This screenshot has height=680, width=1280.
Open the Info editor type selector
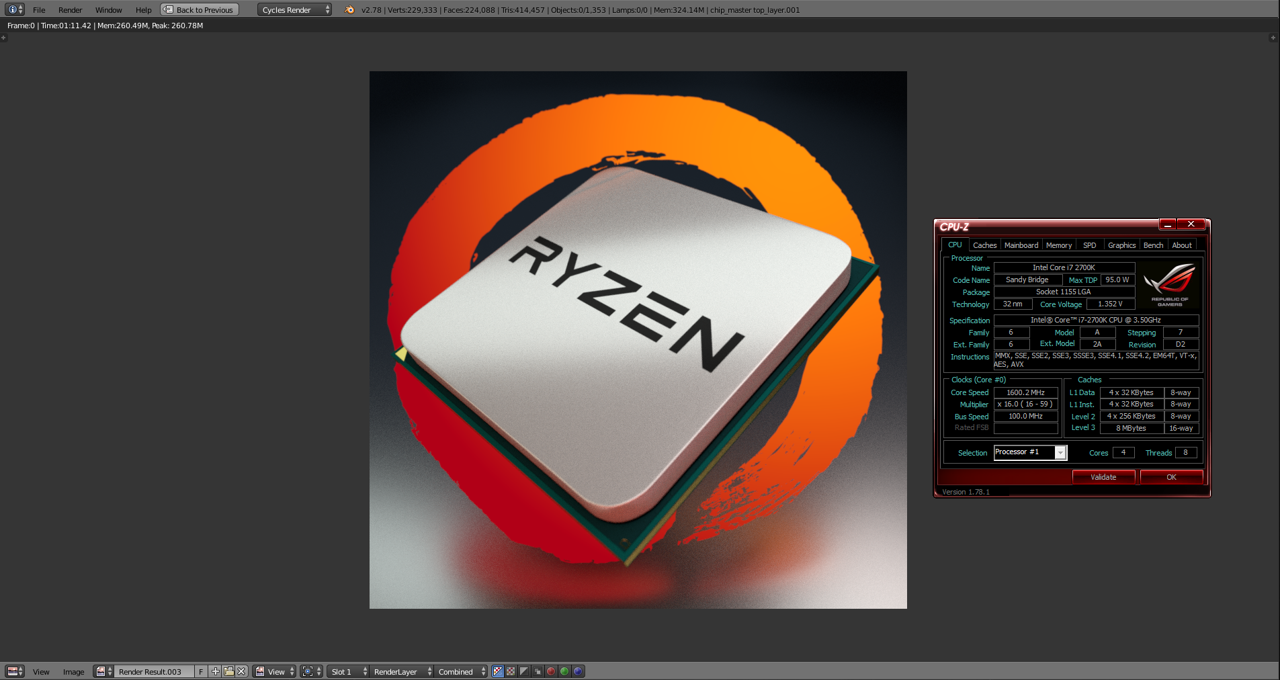click(x=14, y=9)
